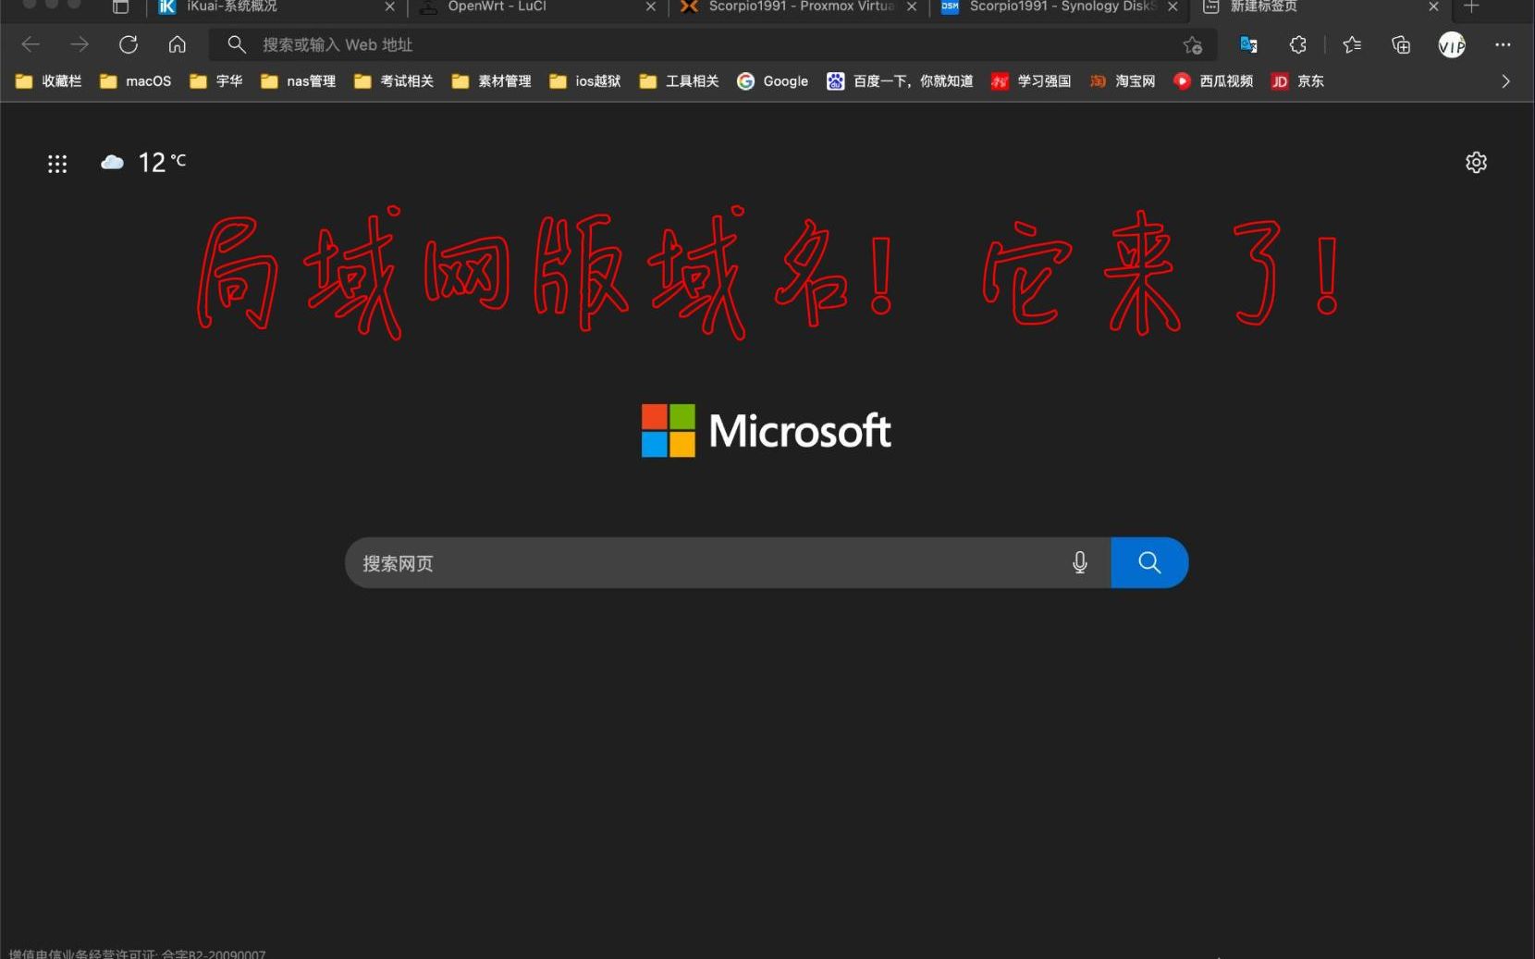This screenshot has height=959, width=1535.
Task: Close the OpenWrt - LuCI tab
Action: tap(650, 6)
